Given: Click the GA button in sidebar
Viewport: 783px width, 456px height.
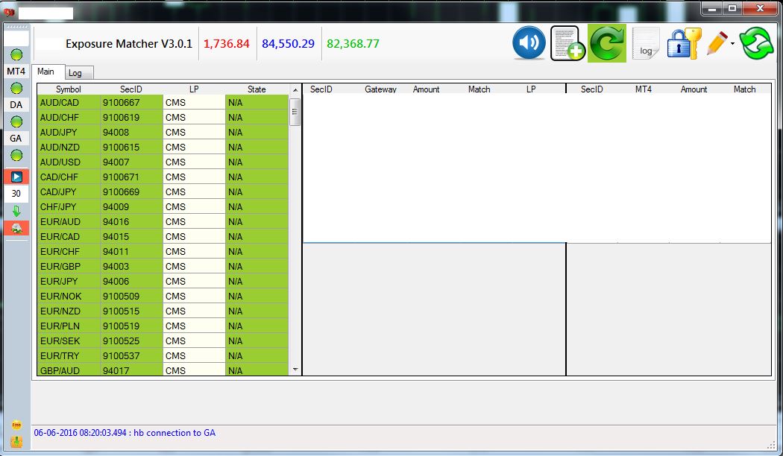Looking at the screenshot, I should pyautogui.click(x=16, y=139).
